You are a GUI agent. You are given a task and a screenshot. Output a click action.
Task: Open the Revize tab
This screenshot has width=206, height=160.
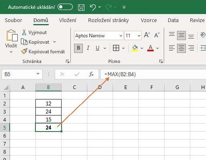click(x=197, y=20)
